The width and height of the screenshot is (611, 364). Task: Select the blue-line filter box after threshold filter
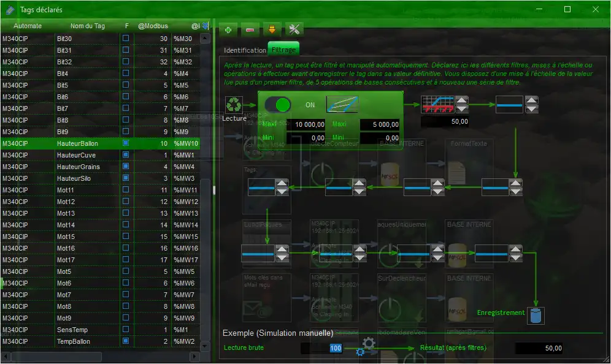click(509, 105)
